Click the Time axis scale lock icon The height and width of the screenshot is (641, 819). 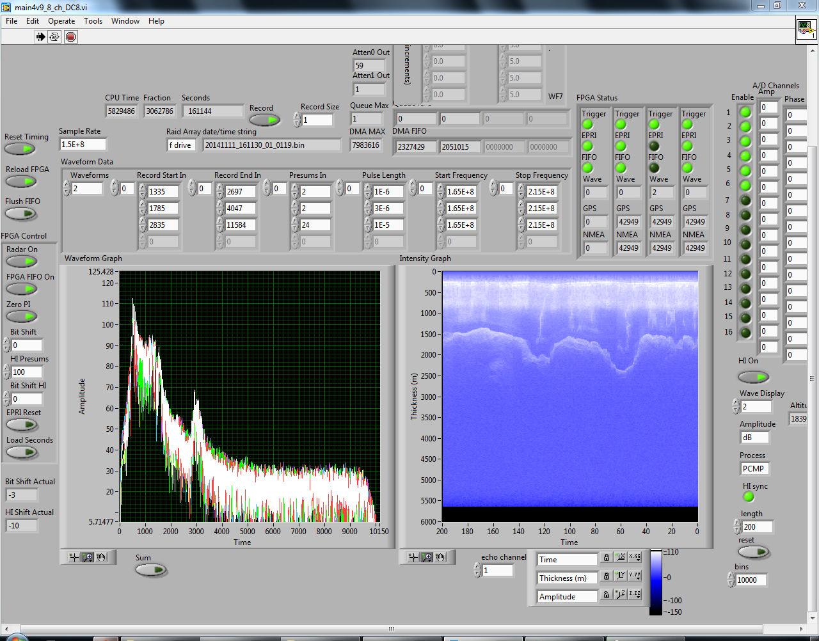coord(606,558)
